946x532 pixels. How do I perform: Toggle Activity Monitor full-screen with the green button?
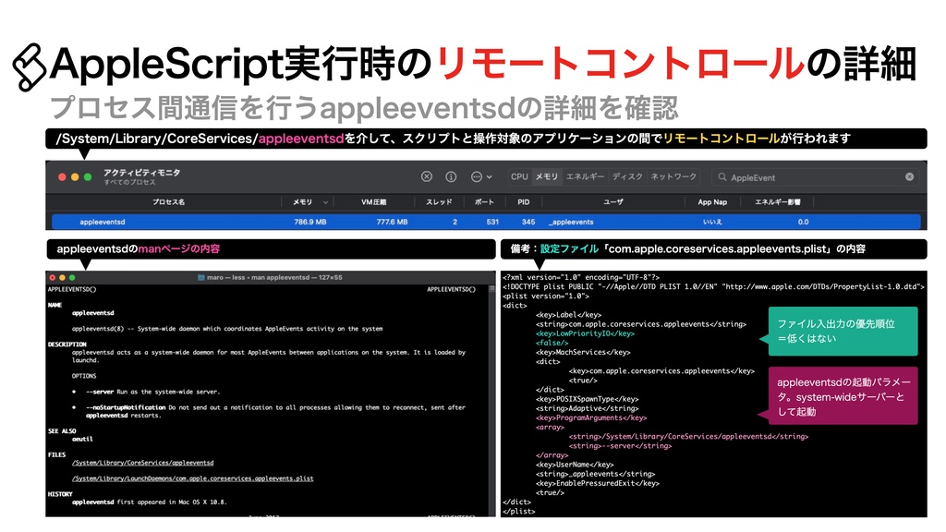point(86,176)
